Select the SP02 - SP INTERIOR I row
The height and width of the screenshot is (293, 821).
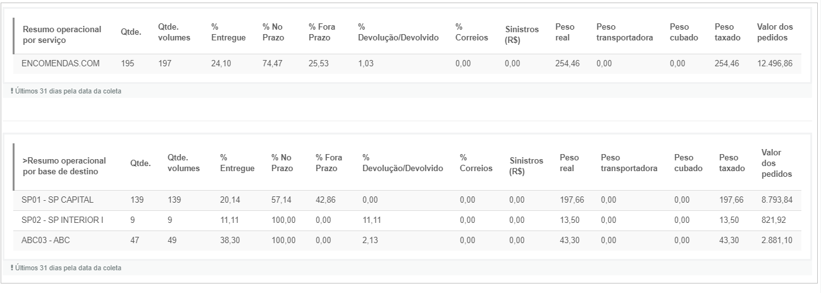407,220
